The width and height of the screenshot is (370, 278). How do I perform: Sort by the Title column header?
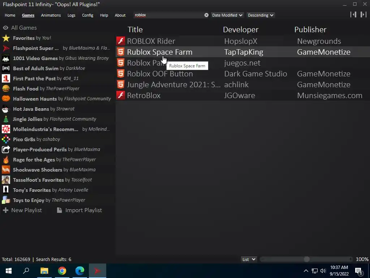coord(135,30)
